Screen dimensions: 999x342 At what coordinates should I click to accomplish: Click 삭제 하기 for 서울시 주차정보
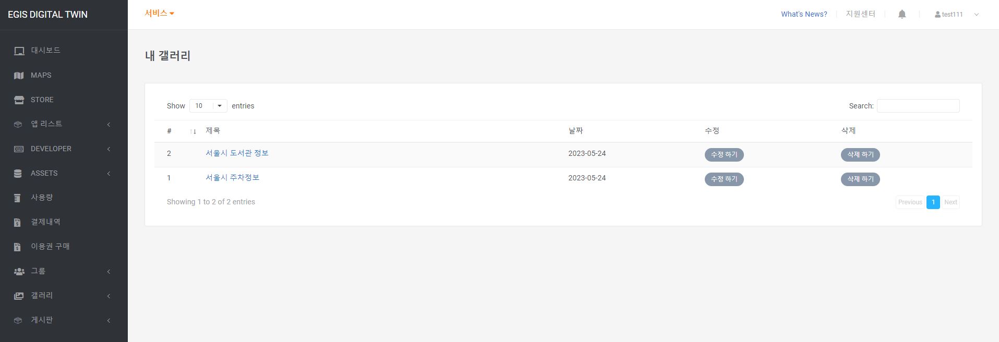click(x=860, y=179)
